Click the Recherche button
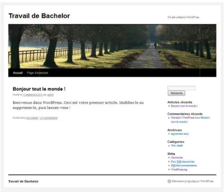 tap(176, 93)
